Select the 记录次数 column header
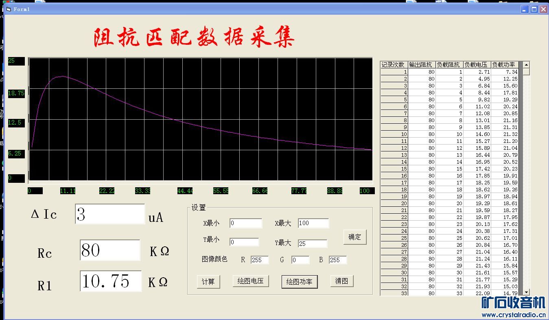This screenshot has height=320, width=549. coord(394,65)
